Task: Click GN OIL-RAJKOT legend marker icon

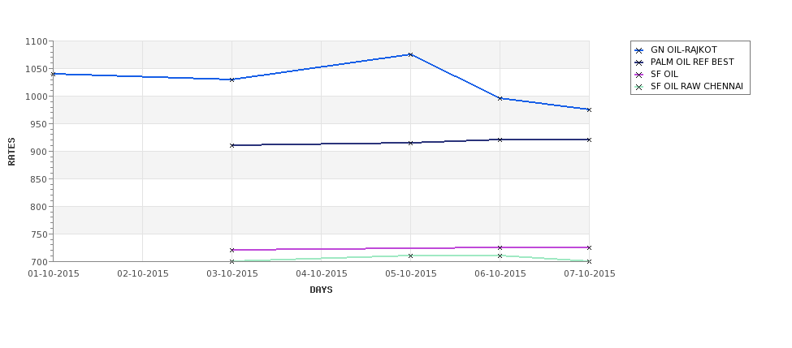Action: [639, 50]
